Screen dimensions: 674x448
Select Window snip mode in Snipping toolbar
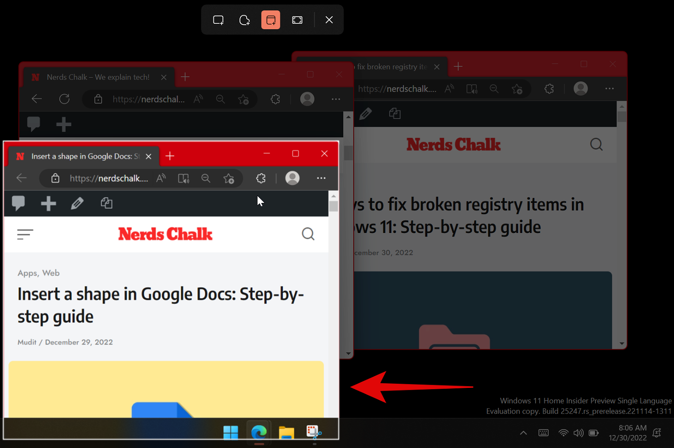270,20
